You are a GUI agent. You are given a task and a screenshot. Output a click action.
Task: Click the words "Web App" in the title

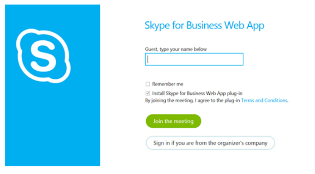[244, 26]
